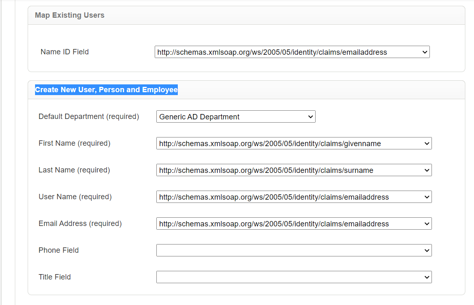Click the Default Department (required) label
The height and width of the screenshot is (305, 474).
coord(89,116)
